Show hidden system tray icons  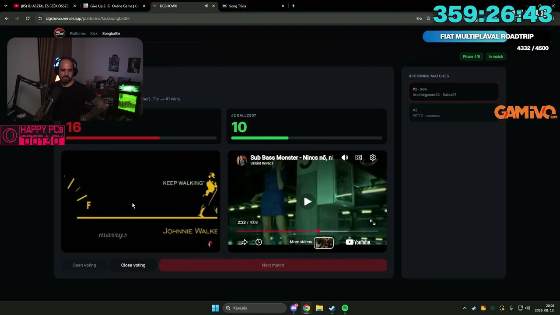point(465,308)
